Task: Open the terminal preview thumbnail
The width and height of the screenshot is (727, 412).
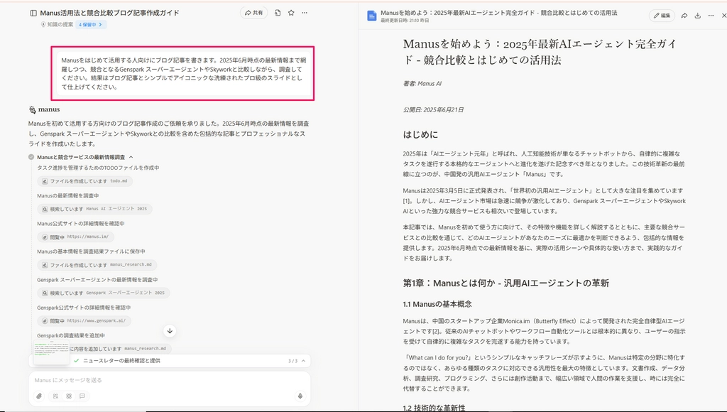Action: 51,352
